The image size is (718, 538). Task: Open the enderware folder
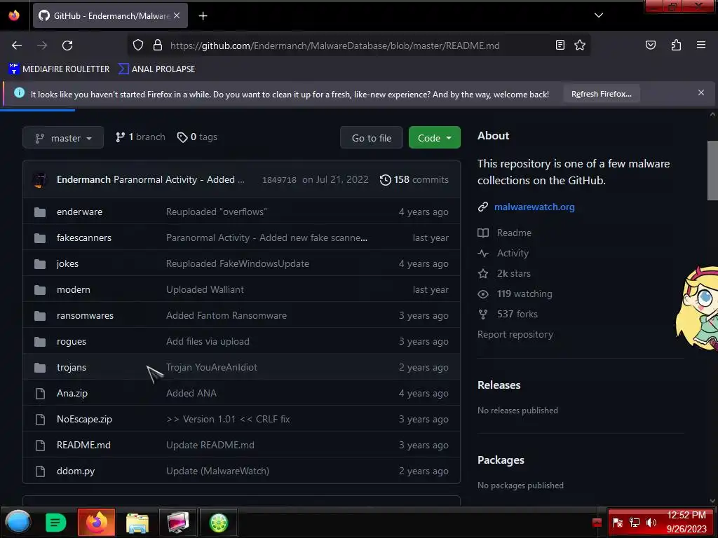pos(79,212)
